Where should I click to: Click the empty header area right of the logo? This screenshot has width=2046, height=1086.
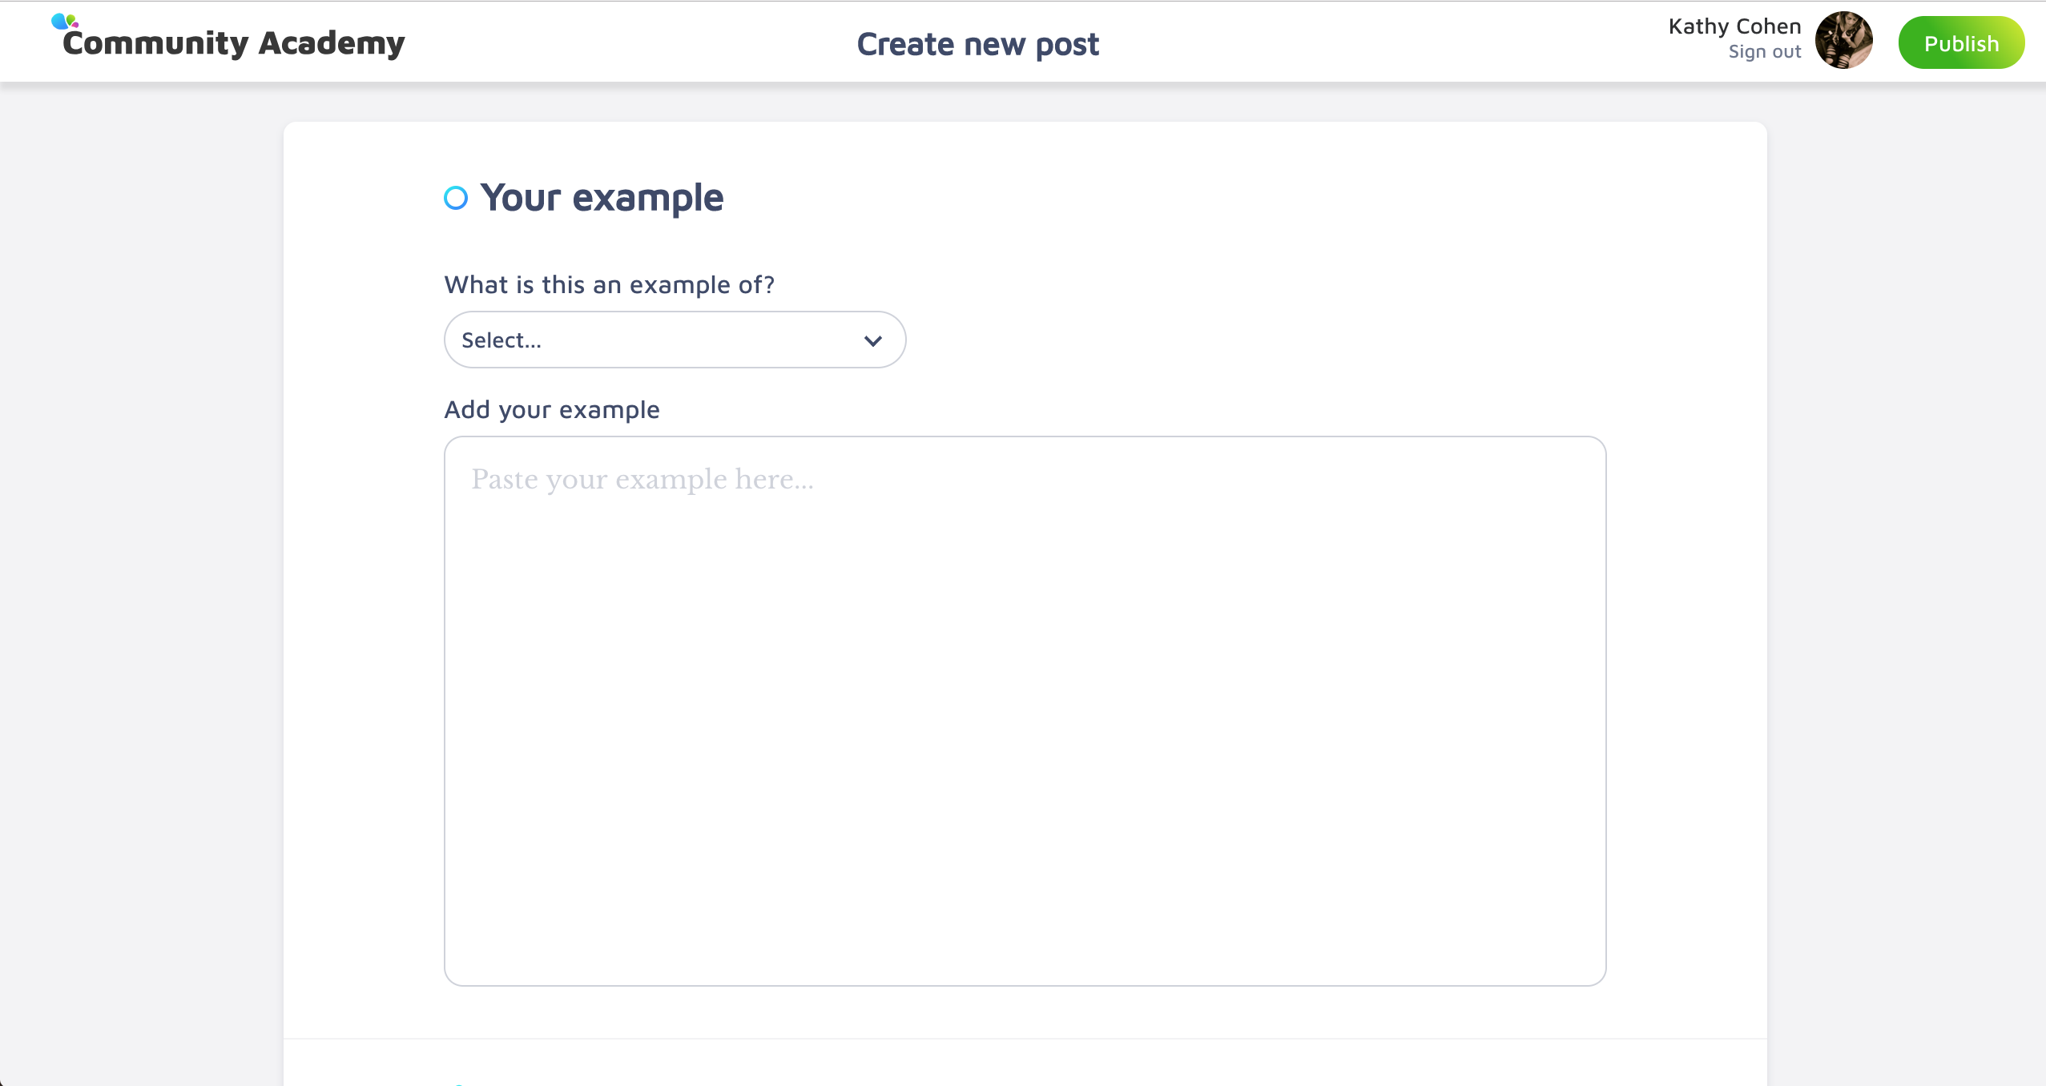coord(625,42)
